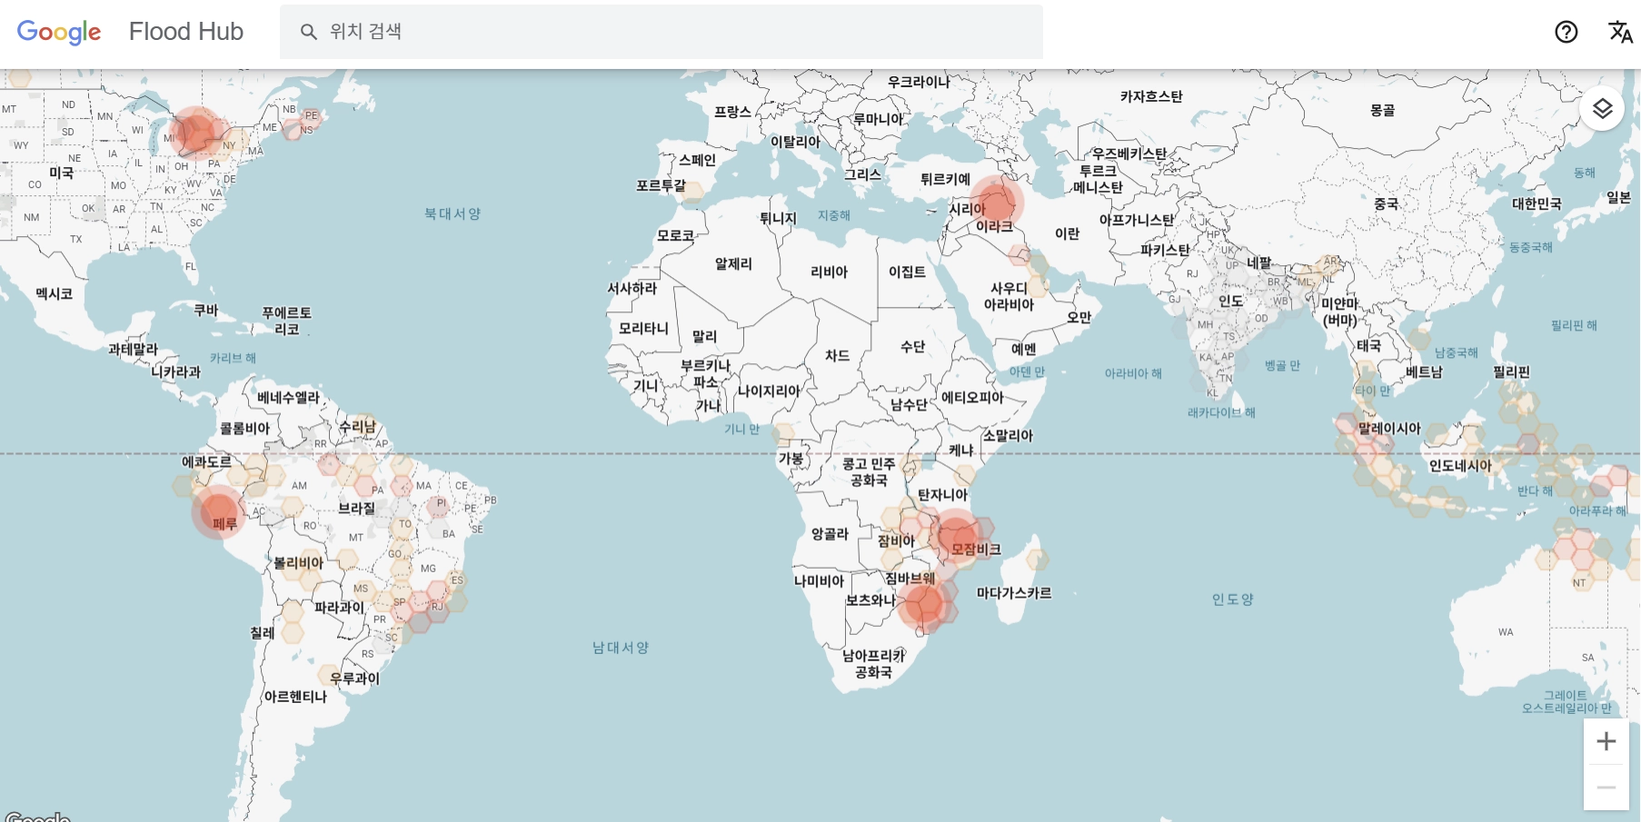Zoom in with the plus button
The width and height of the screenshot is (1641, 822).
tap(1606, 741)
